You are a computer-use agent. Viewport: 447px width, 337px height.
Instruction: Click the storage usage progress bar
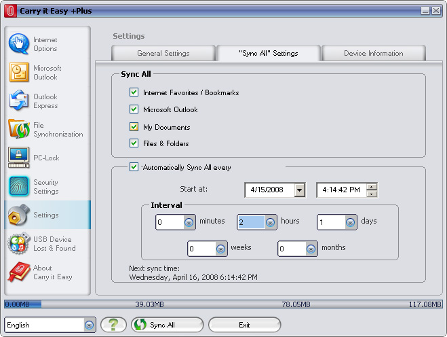223,304
